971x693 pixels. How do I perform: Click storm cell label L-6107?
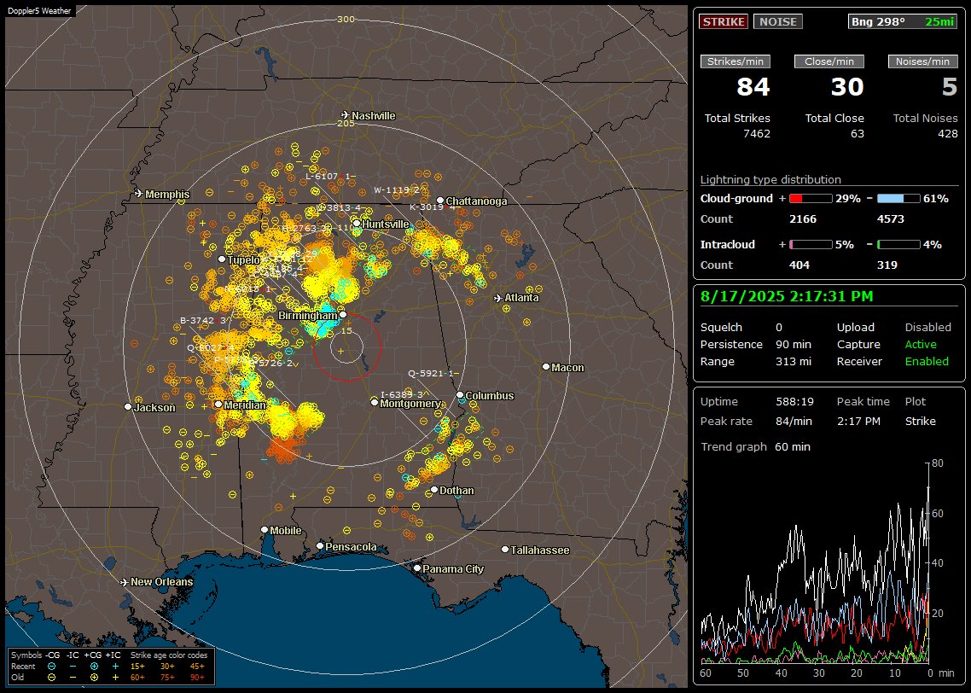pyautogui.click(x=329, y=176)
